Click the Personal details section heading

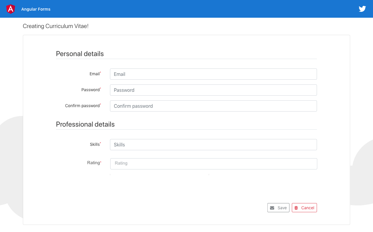[x=80, y=54]
